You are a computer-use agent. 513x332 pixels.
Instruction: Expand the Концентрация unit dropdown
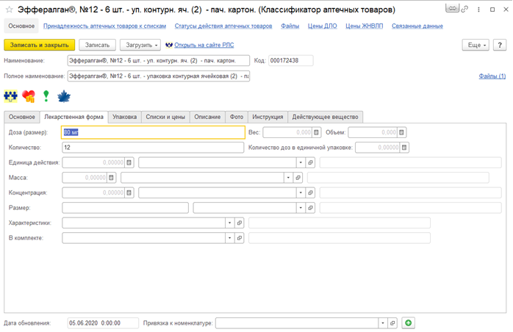tap(301, 192)
